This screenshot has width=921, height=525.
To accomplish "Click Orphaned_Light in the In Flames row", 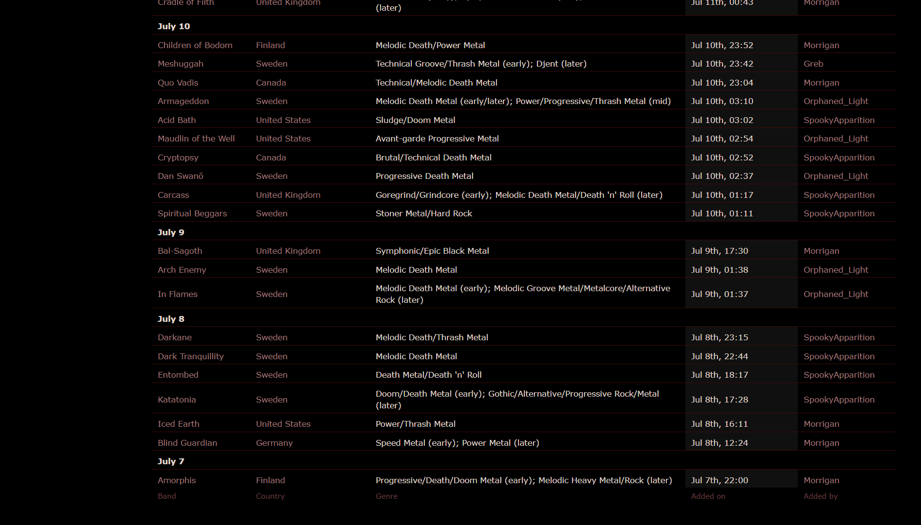I will pos(836,294).
